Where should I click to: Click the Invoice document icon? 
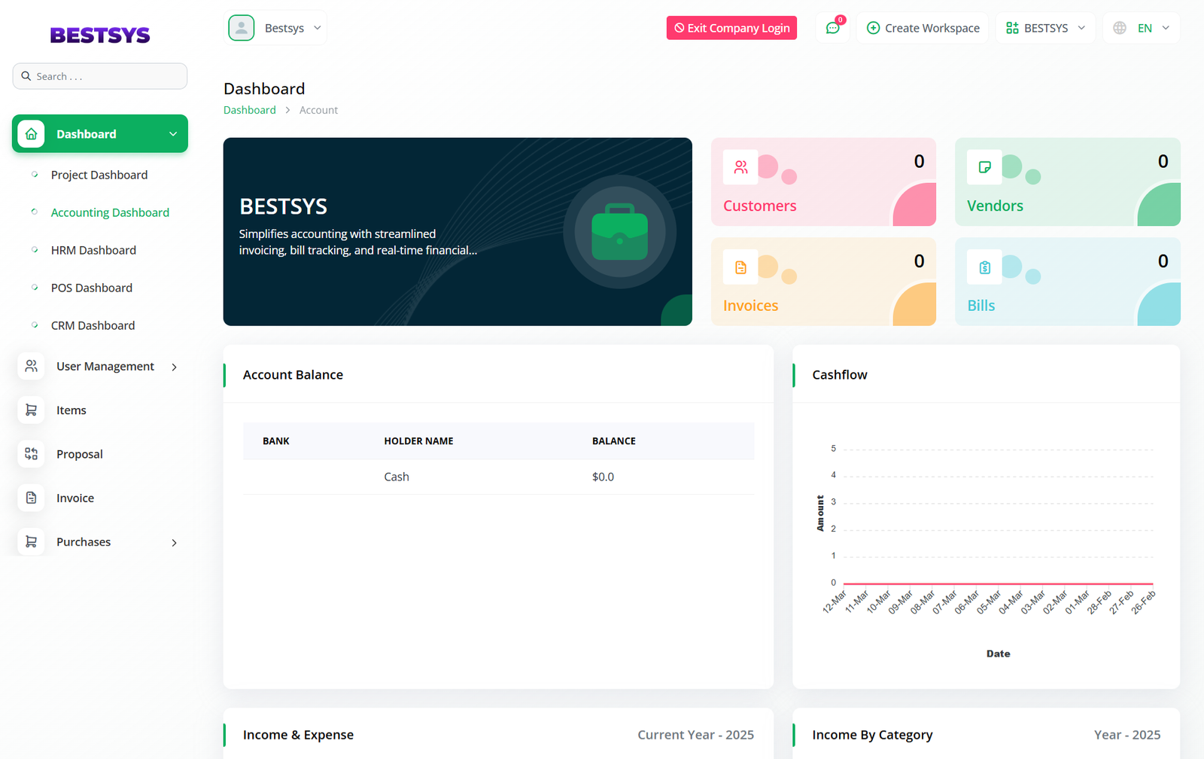31,498
